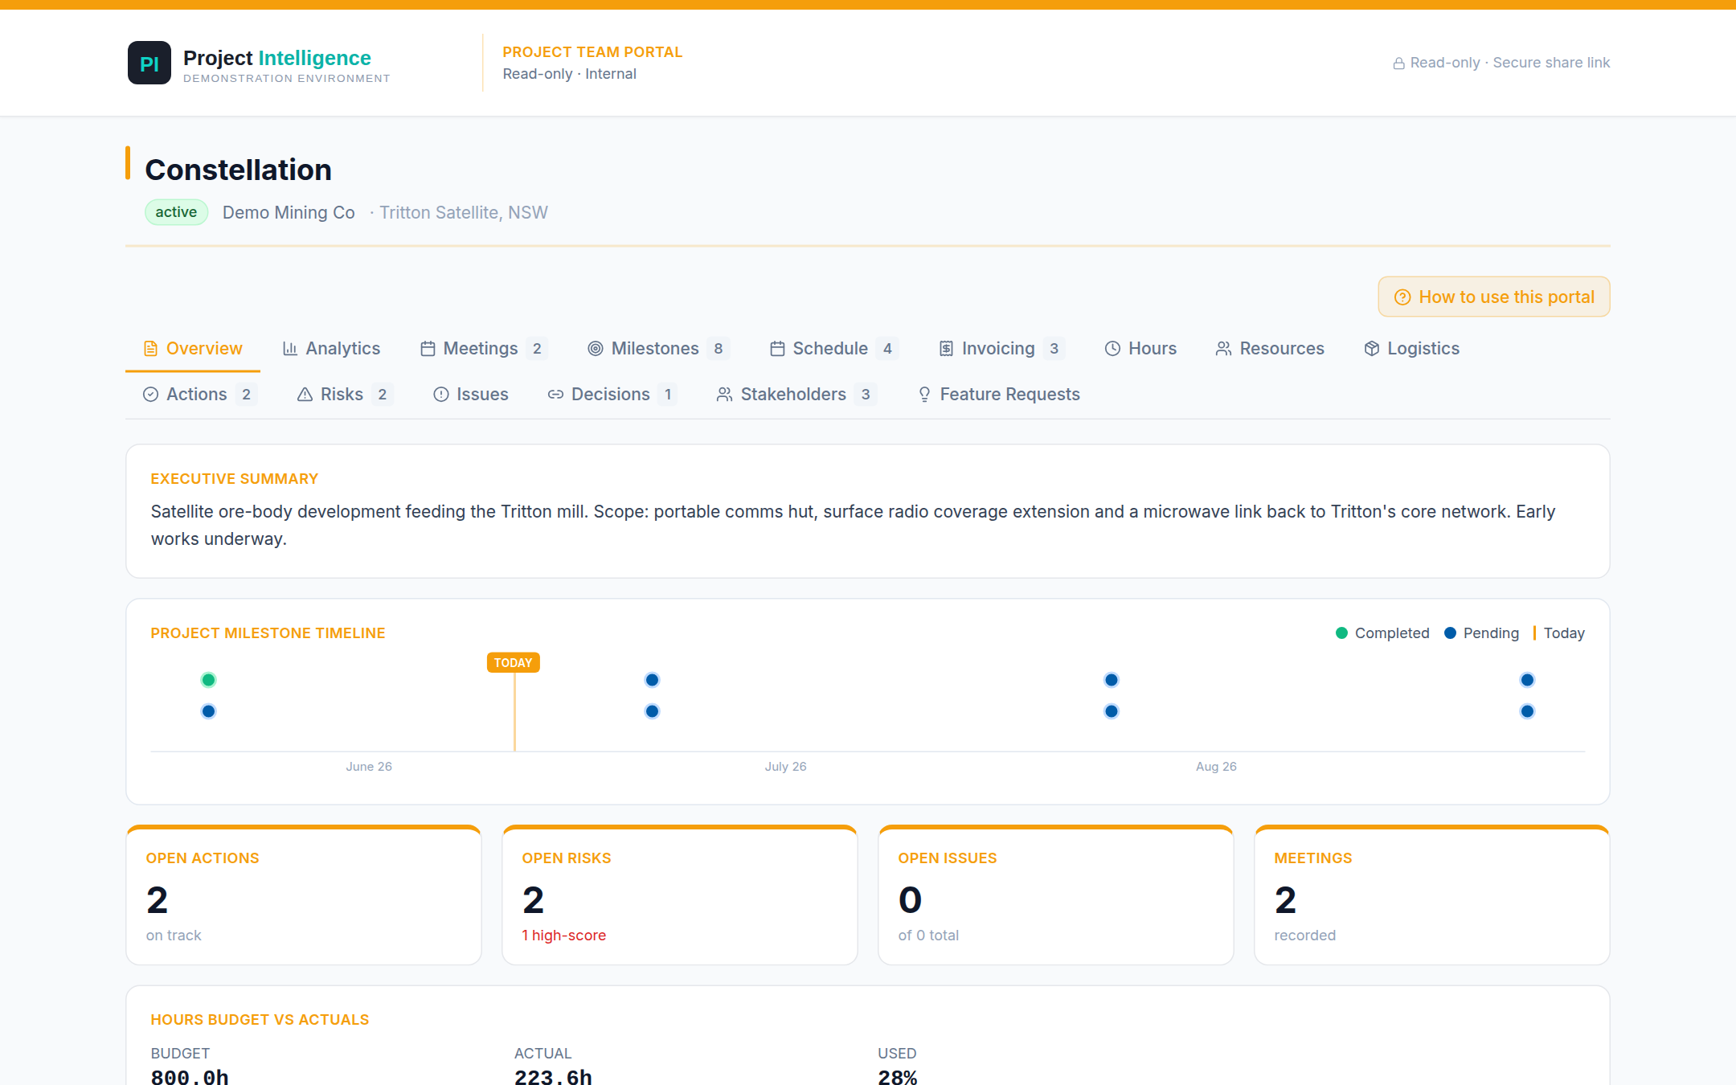Click the June 26 axis label

point(369,767)
